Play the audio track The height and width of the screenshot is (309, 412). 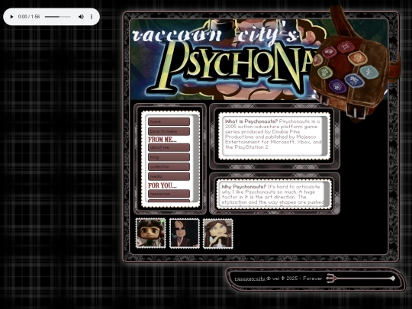tap(11, 17)
